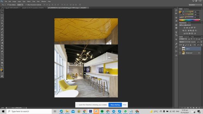
Task: Hide the Background layer visibility eye
Action: coord(180,53)
